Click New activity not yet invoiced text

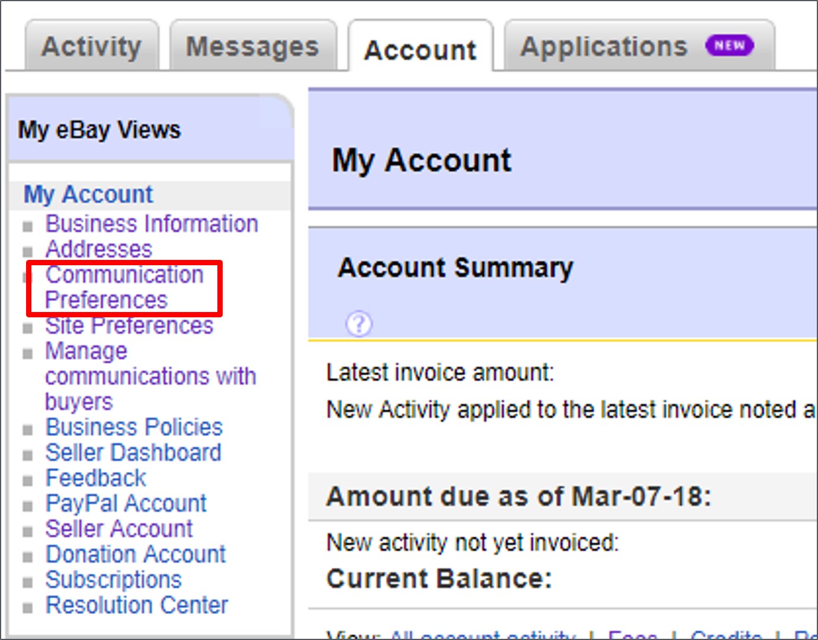pos(473,542)
